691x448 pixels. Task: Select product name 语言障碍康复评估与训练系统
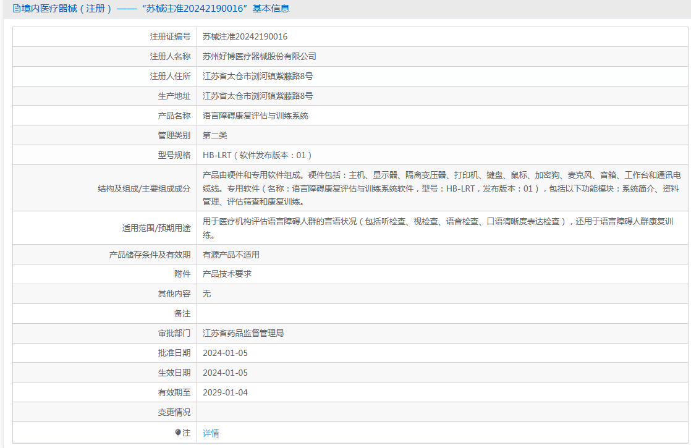coord(255,116)
